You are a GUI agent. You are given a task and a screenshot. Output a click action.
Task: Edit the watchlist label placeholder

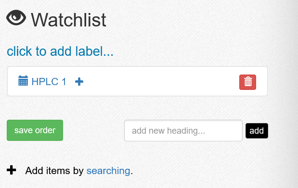(x=60, y=51)
